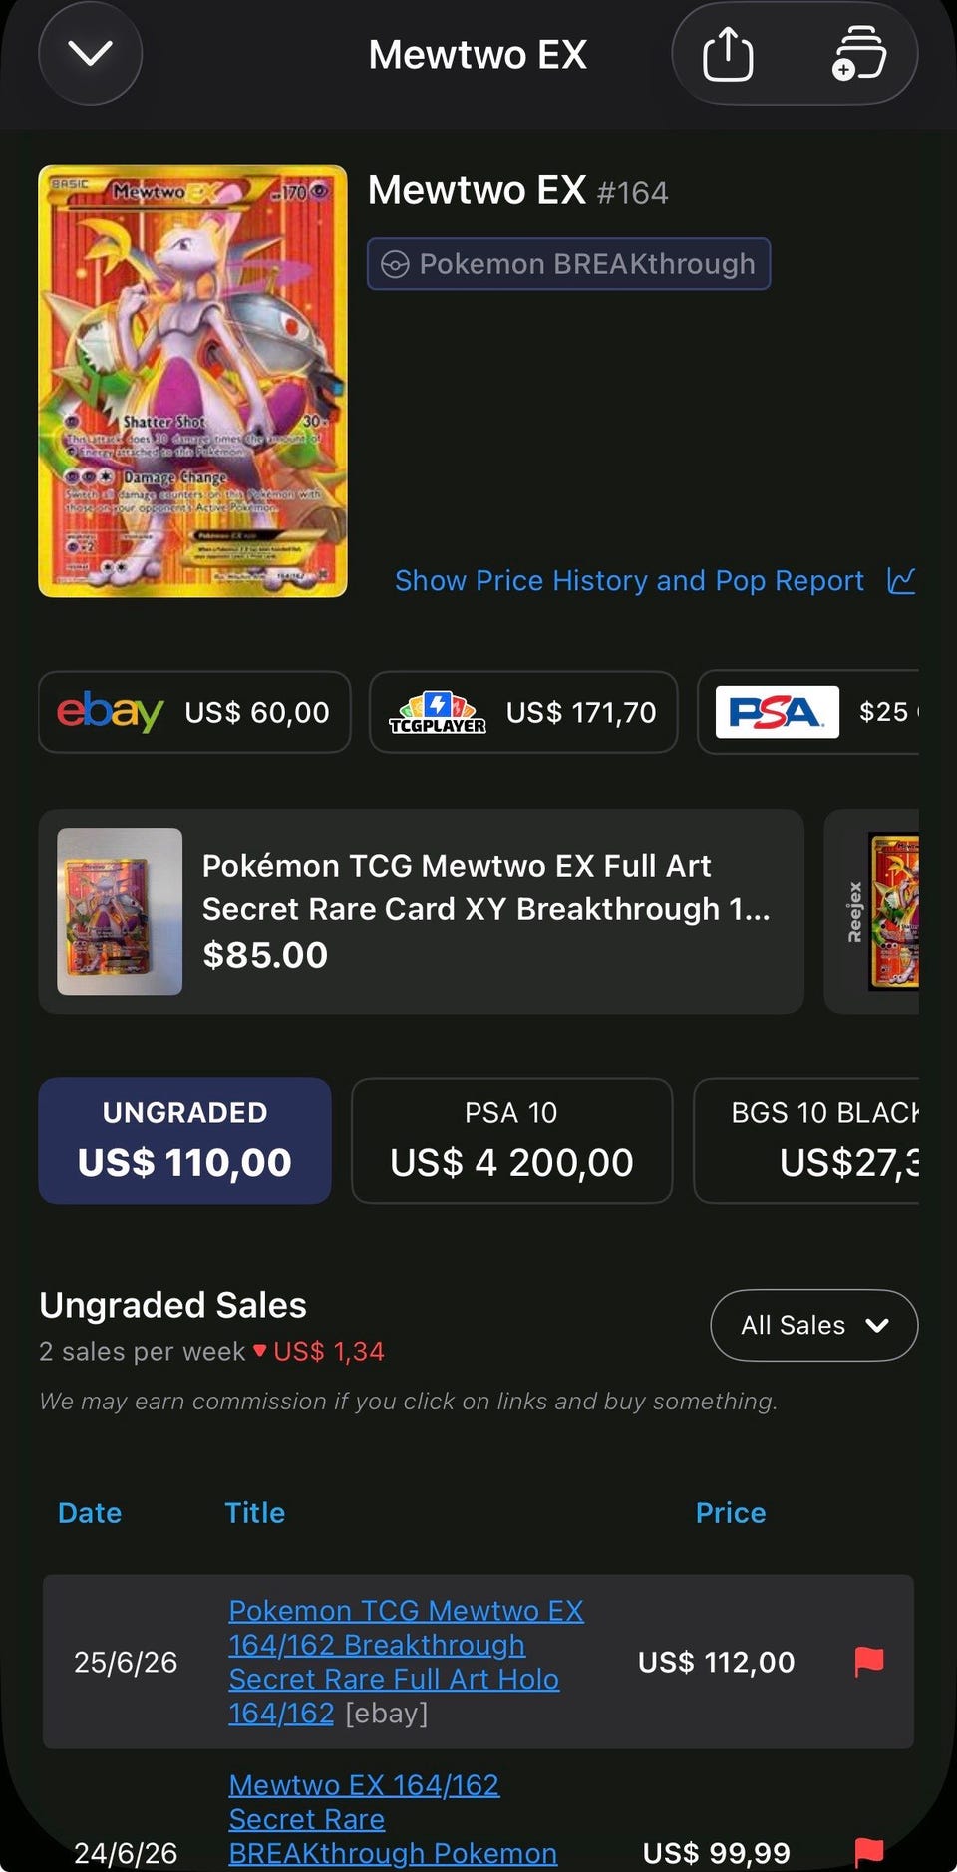The width and height of the screenshot is (957, 1872).
Task: Open the TCGPlayer US$ 171,70 price
Action: click(523, 712)
